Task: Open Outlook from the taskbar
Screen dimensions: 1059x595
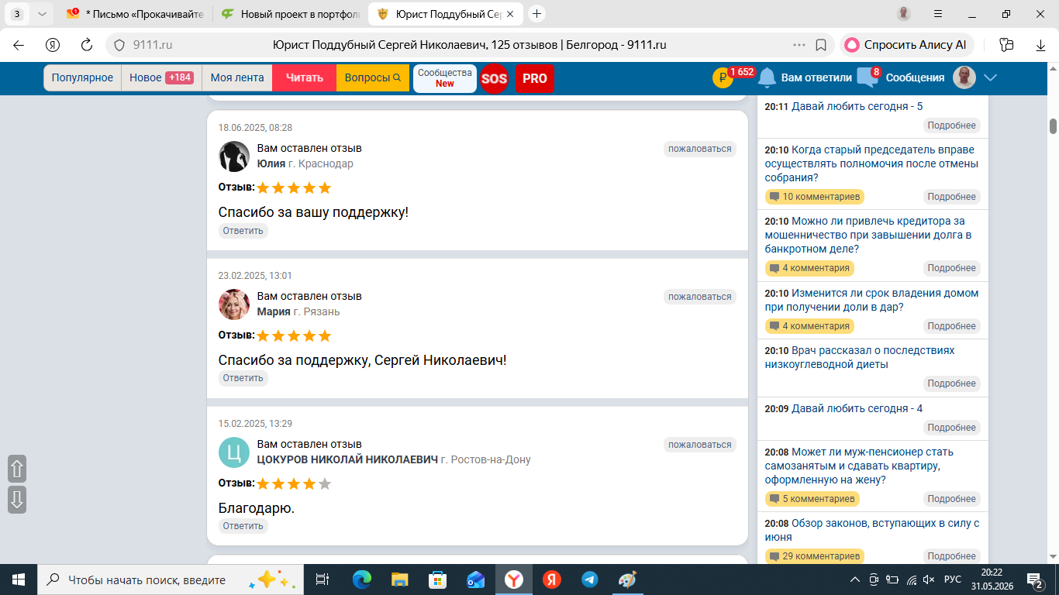Action: tap(475, 580)
